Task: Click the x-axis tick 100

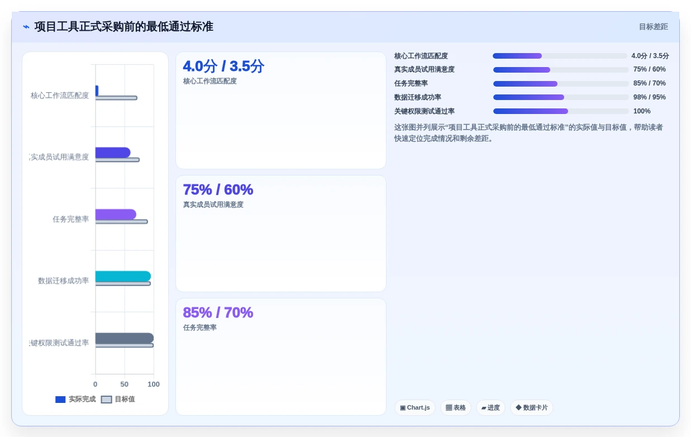Action: pos(154,384)
